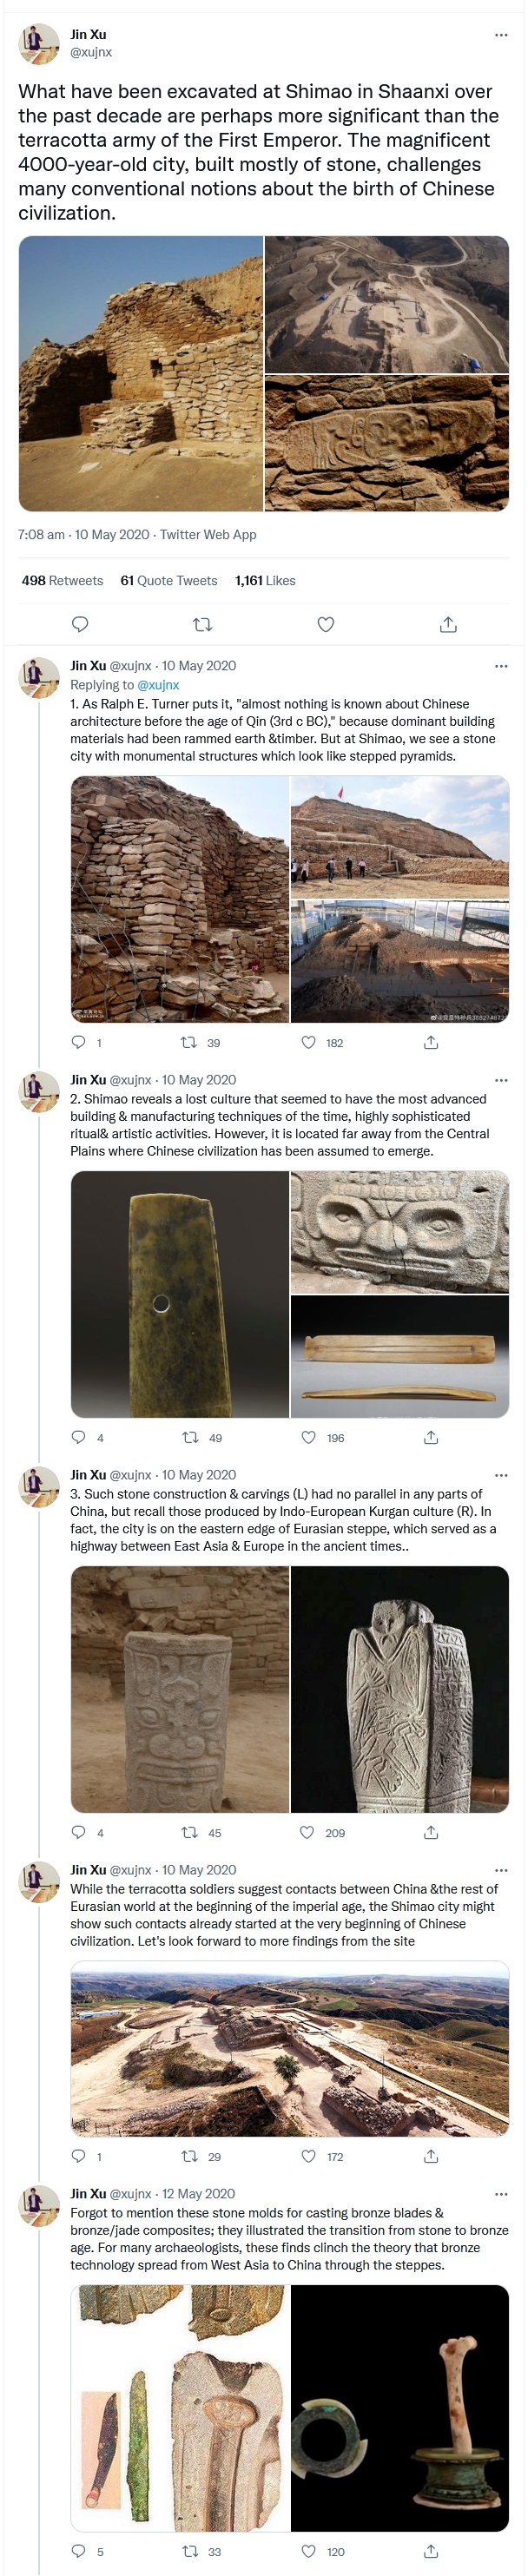This screenshot has height=2576, width=528.
Task: Share the main tweet via share icon
Action: pos(448,624)
